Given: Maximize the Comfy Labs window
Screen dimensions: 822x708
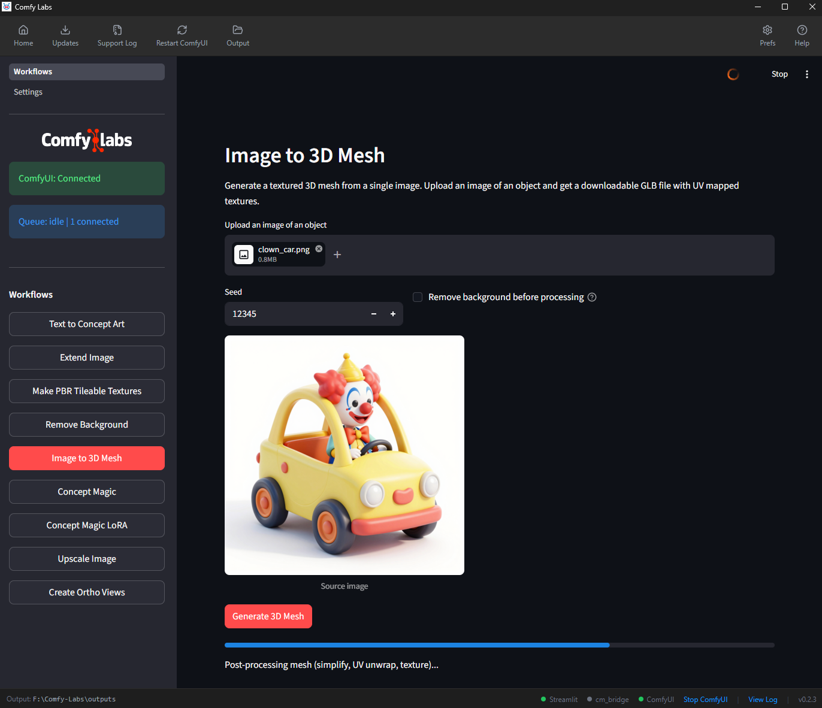Looking at the screenshot, I should (x=785, y=7).
